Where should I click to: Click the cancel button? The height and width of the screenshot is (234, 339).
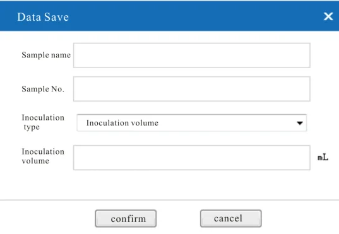[230, 218]
